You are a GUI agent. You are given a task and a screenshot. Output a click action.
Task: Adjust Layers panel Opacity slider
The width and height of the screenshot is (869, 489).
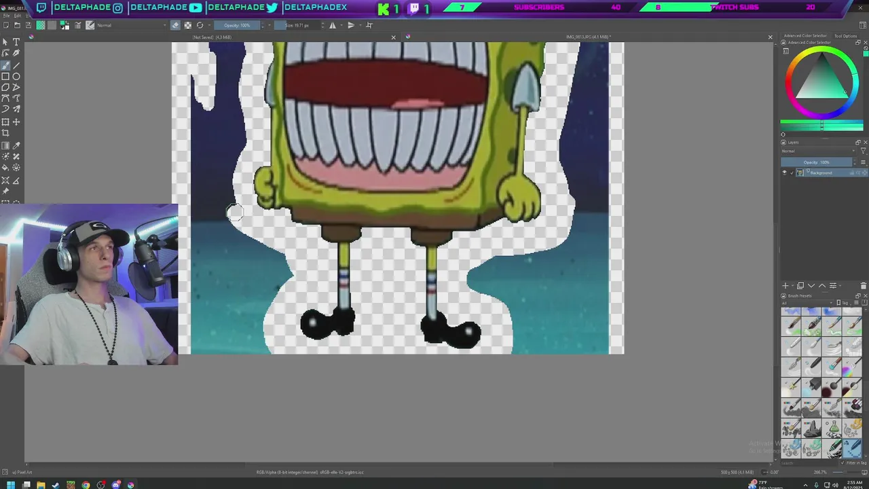(x=816, y=162)
